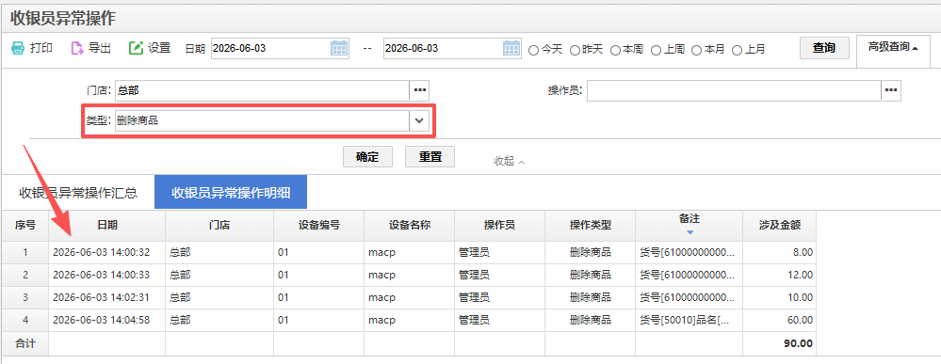Select the 上周 radio button
Image resolution: width=941 pixels, height=364 pixels.
pyautogui.click(x=656, y=50)
